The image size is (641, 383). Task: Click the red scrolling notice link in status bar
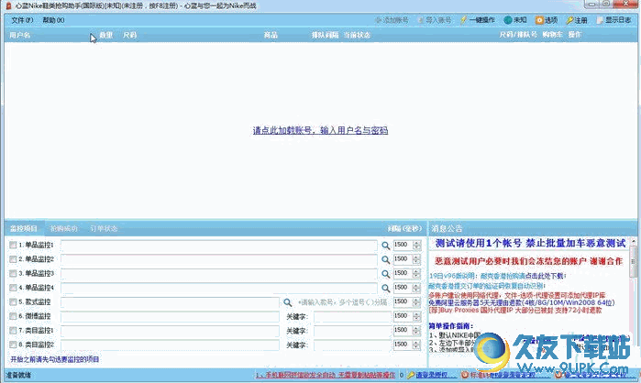click(x=326, y=375)
